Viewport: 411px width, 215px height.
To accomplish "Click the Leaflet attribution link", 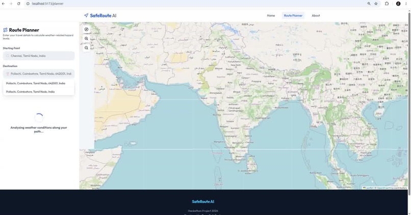I will click(368, 188).
